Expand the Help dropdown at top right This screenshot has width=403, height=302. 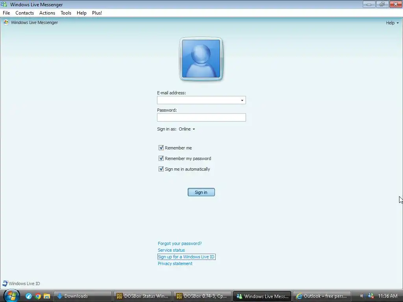point(392,23)
